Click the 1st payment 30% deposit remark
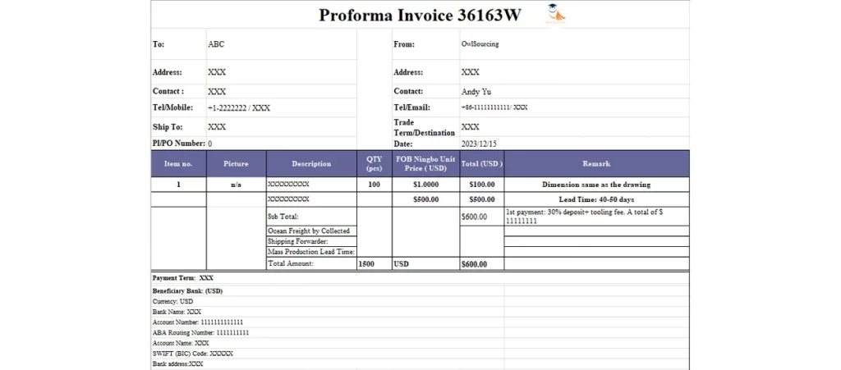841x370 pixels. [x=596, y=217]
